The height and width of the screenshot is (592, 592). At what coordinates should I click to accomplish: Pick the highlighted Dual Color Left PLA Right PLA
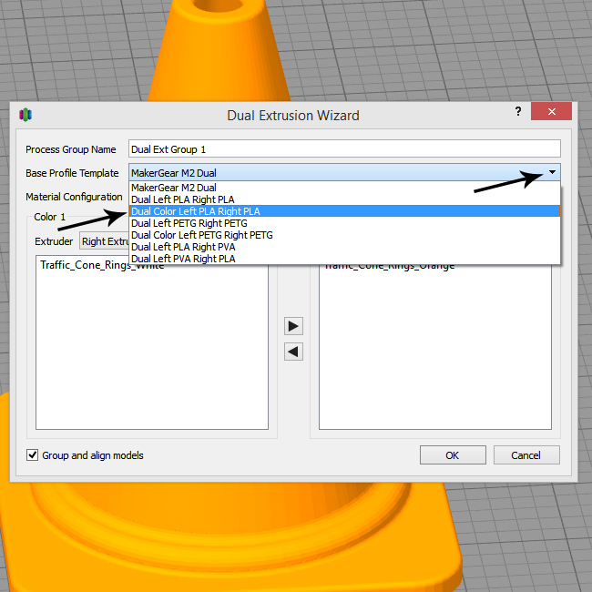click(195, 211)
